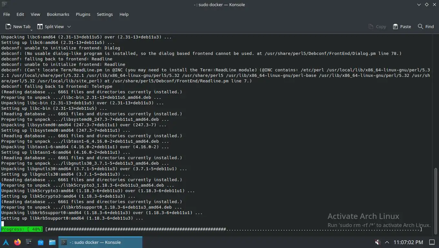Click the Konsole window menu icon in title bar

(5, 5)
